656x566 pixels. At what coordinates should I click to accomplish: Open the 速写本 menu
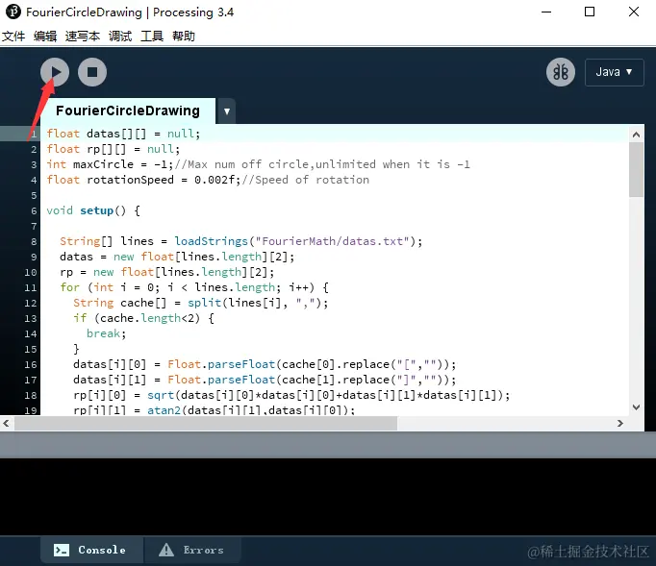coord(83,37)
